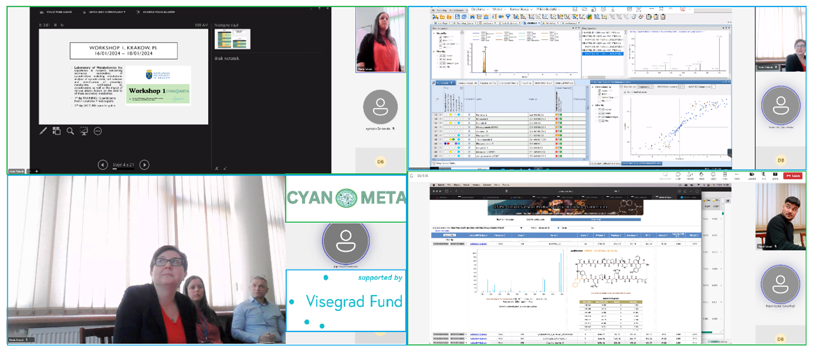Click 'Back to main page' on GNPS page
The width and height of the screenshot is (813, 352).
[x=506, y=220]
